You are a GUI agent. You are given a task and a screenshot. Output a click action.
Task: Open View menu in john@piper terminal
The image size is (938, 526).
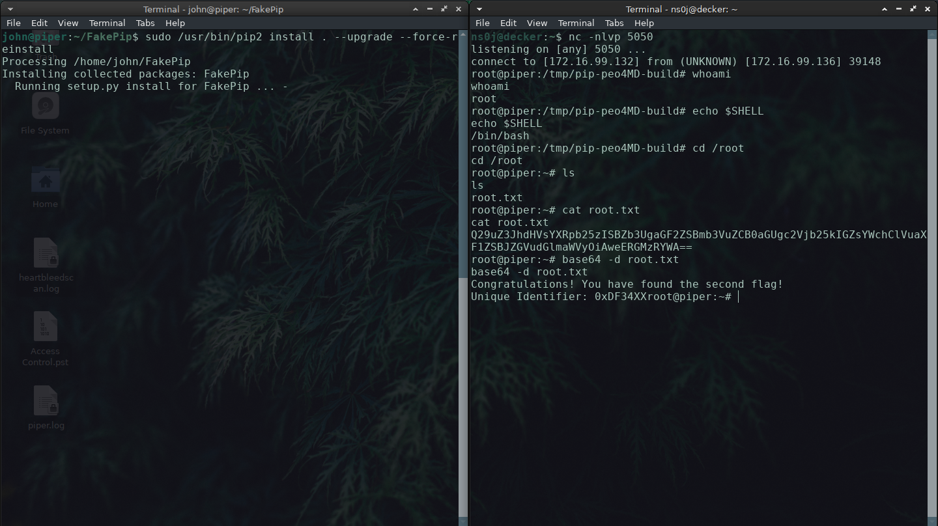pyautogui.click(x=68, y=23)
